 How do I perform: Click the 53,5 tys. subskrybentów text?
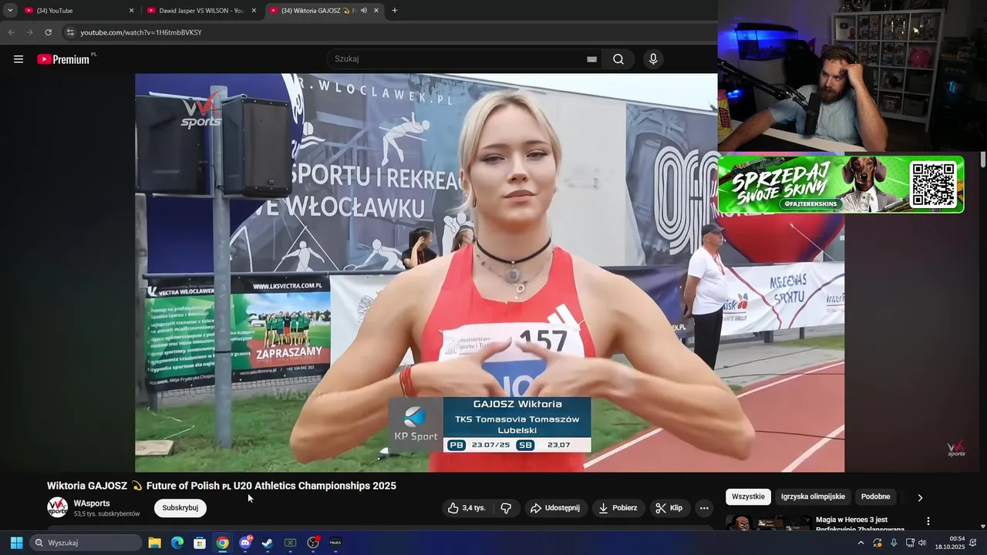click(106, 514)
